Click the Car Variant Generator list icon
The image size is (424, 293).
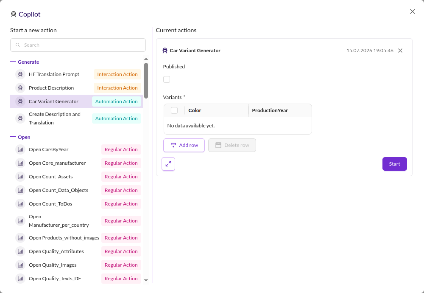point(20,101)
